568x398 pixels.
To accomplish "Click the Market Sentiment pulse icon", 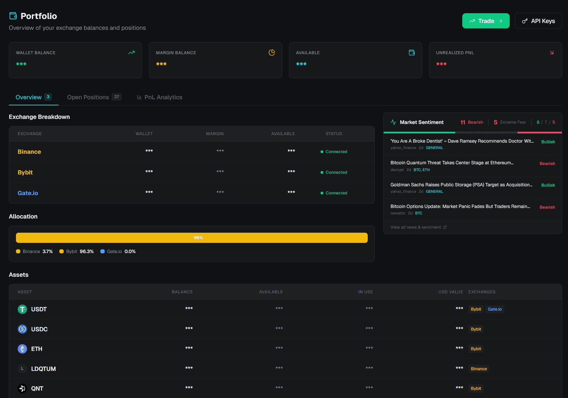I will tap(393, 122).
